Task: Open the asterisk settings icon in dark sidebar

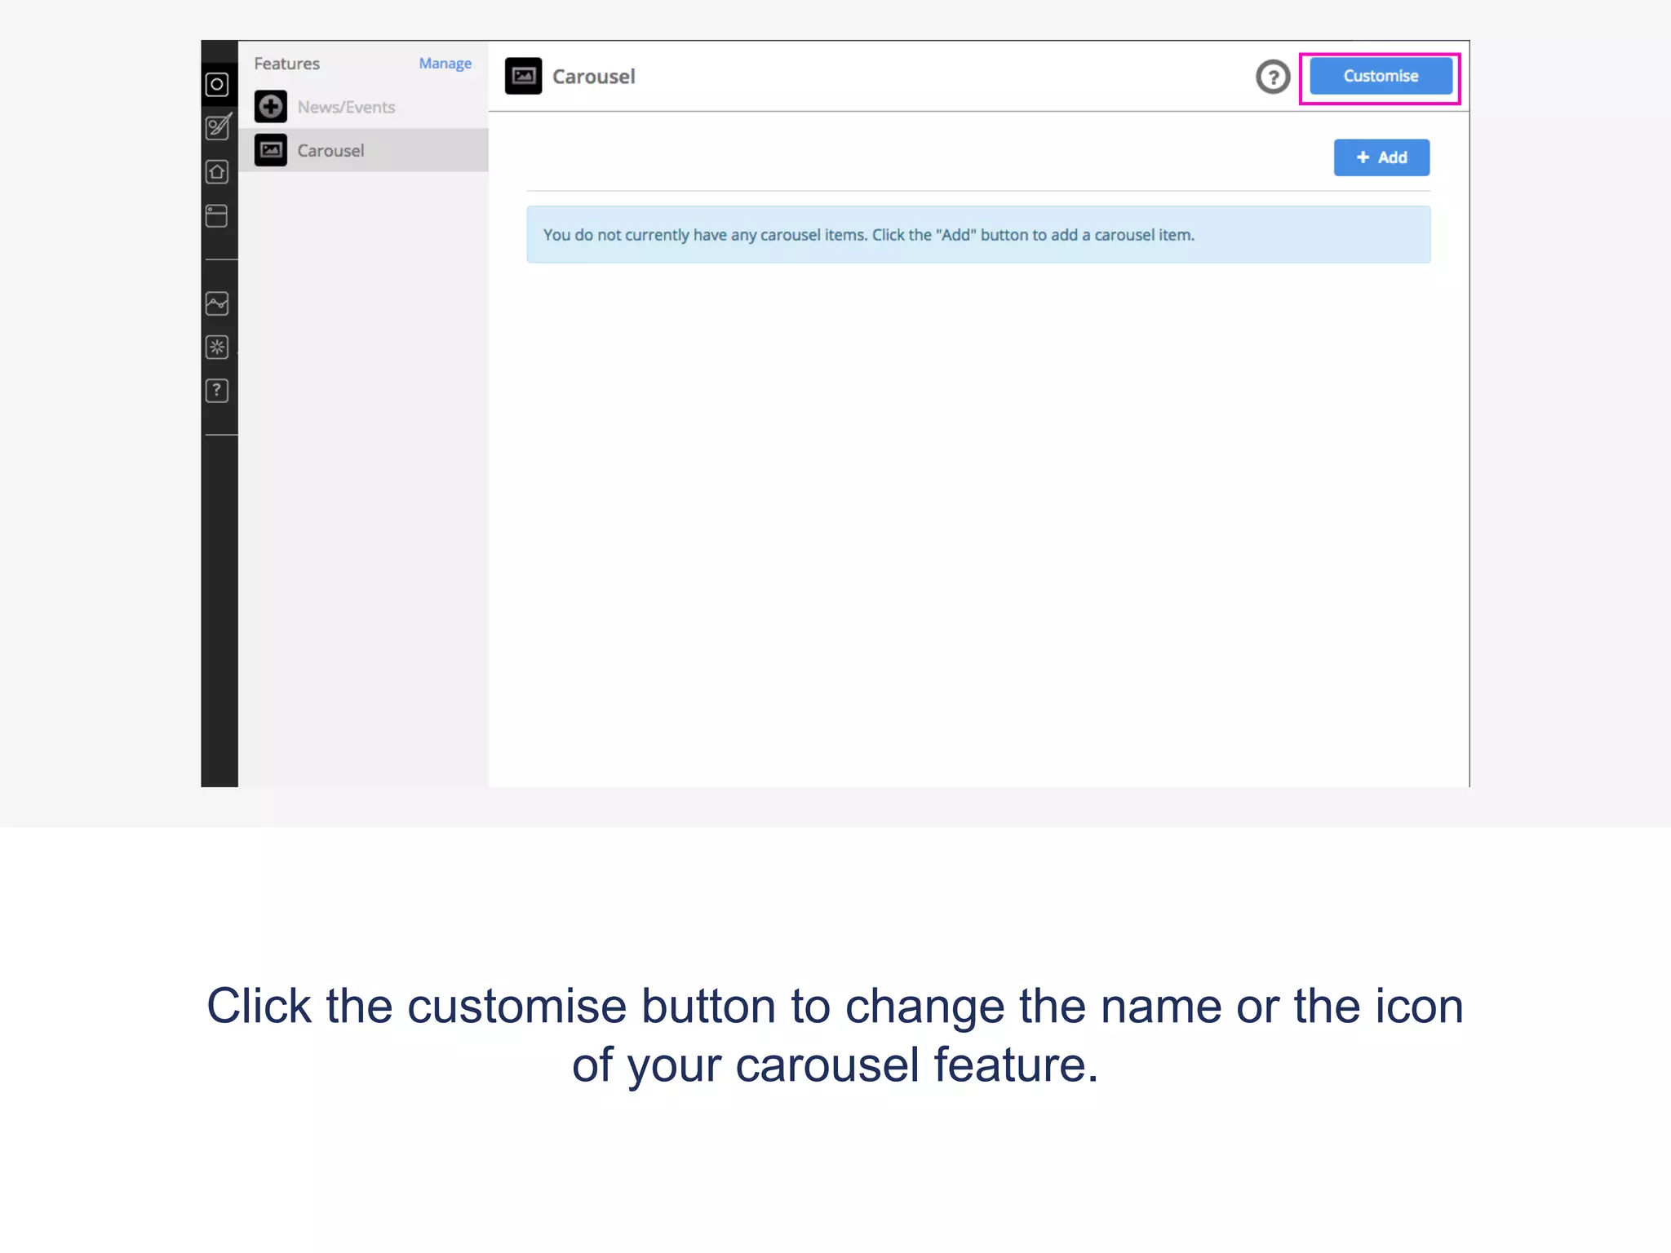Action: [x=217, y=347]
